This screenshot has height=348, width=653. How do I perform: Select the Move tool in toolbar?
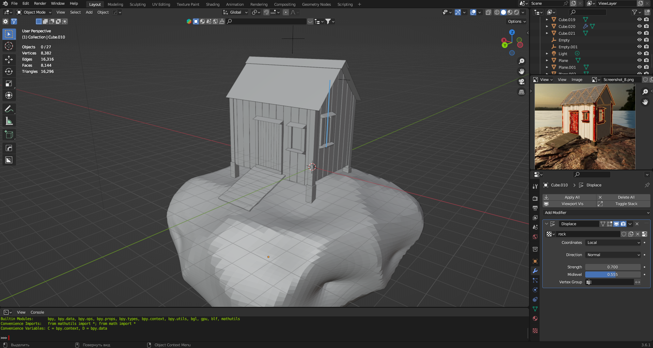9,60
